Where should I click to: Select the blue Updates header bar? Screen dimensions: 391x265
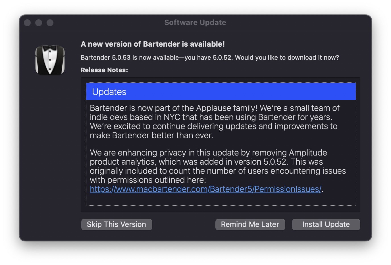click(x=221, y=92)
